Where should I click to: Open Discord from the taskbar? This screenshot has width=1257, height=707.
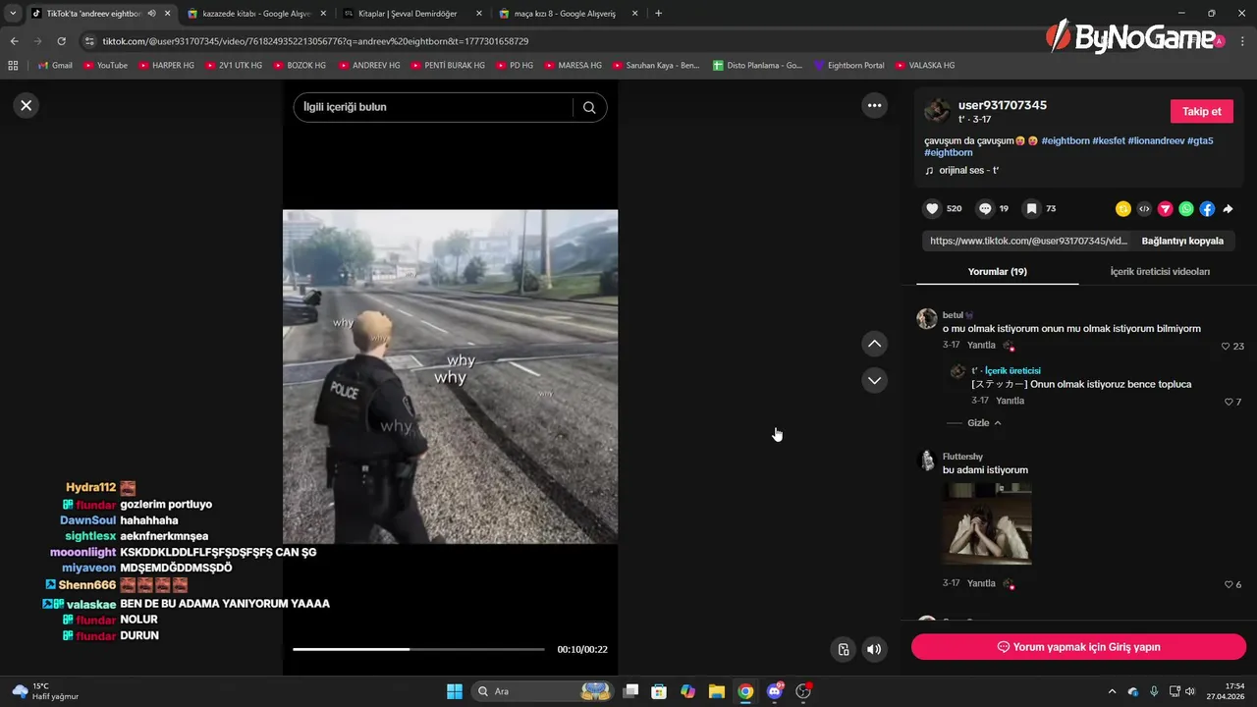click(775, 691)
